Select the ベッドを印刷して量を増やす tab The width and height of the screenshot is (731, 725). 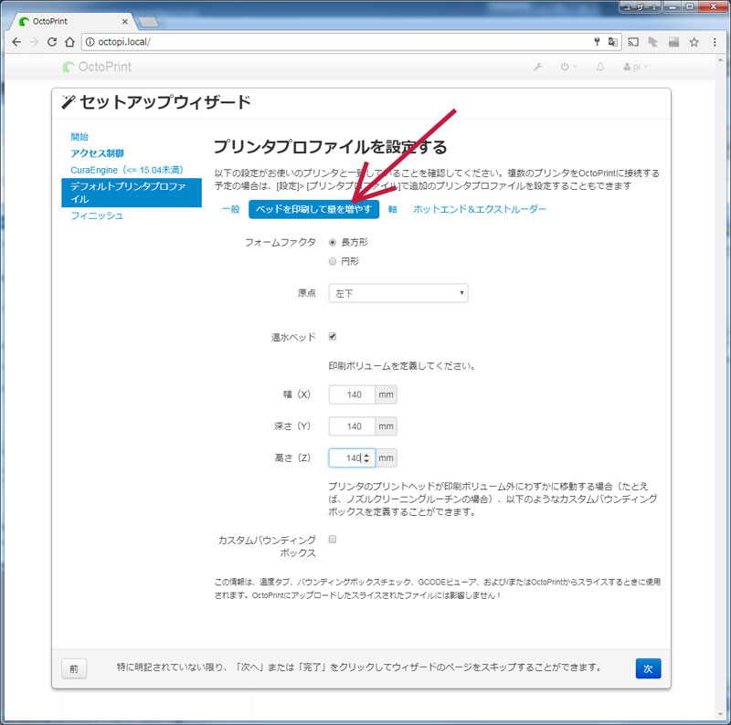coord(313,209)
